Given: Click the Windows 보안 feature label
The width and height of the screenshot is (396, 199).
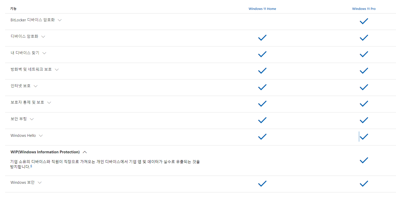Looking at the screenshot, I should tap(22, 182).
